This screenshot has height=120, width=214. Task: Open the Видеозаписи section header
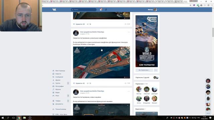140,109
